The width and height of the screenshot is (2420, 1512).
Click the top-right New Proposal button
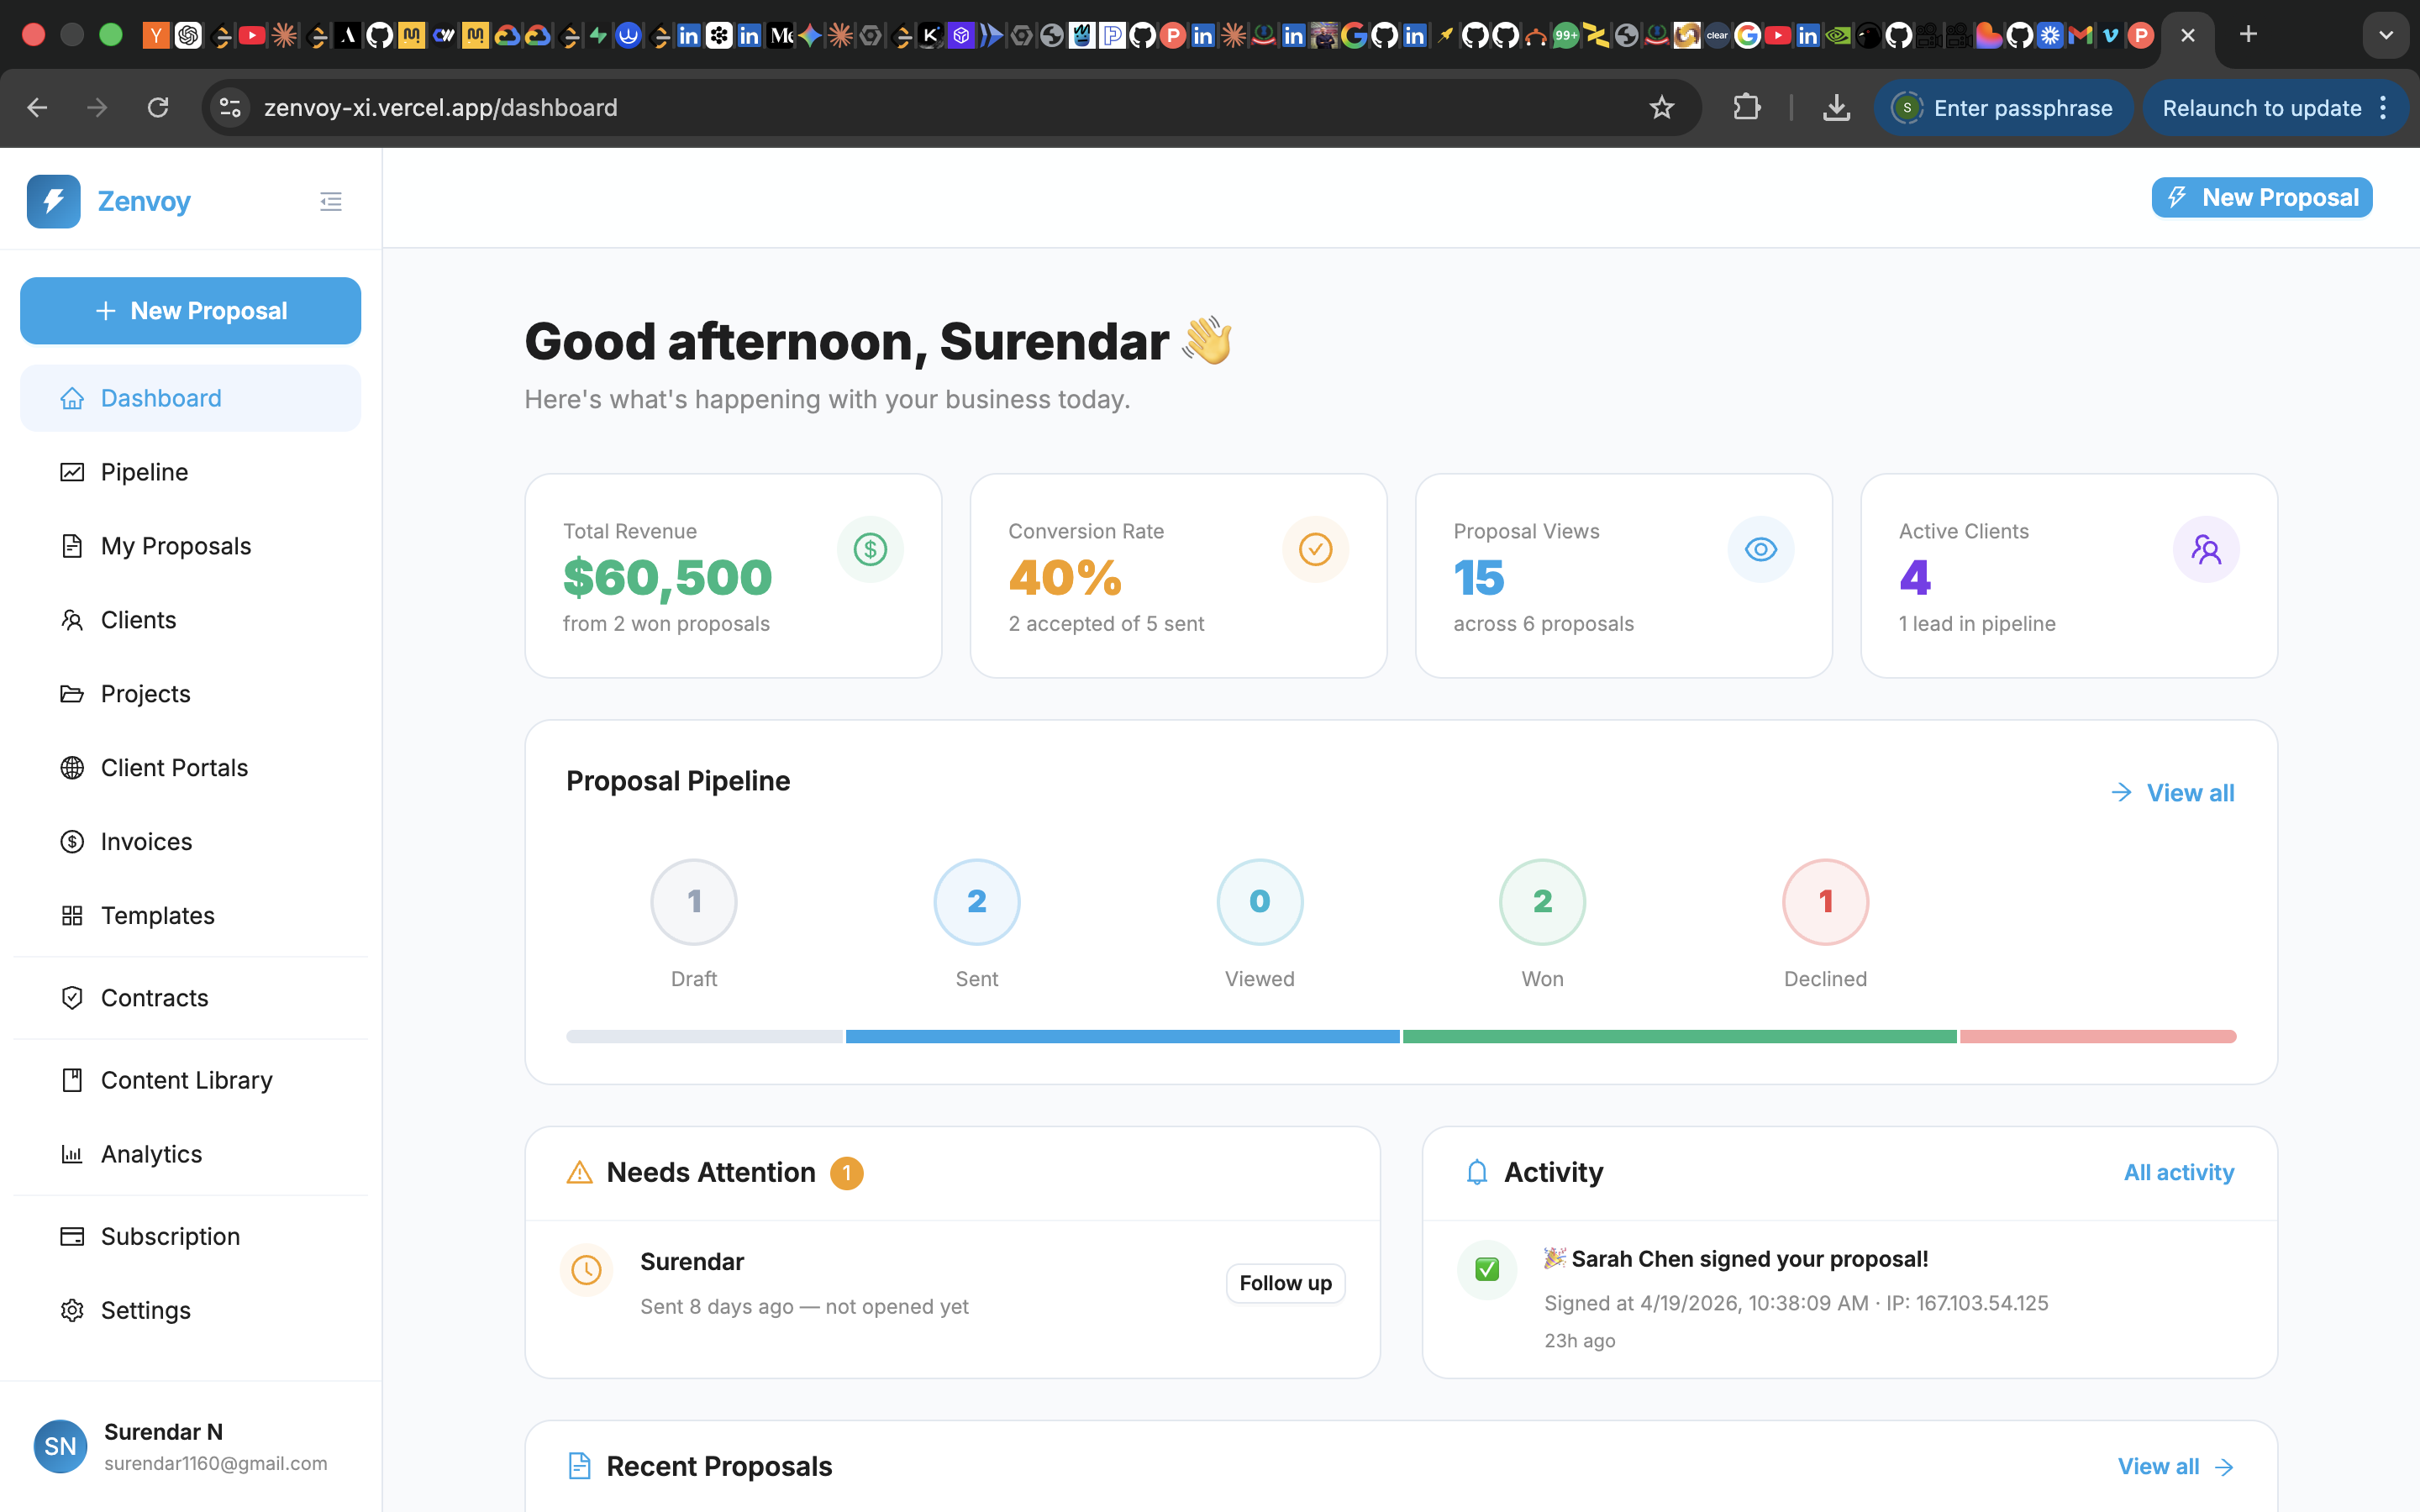[2261, 198]
